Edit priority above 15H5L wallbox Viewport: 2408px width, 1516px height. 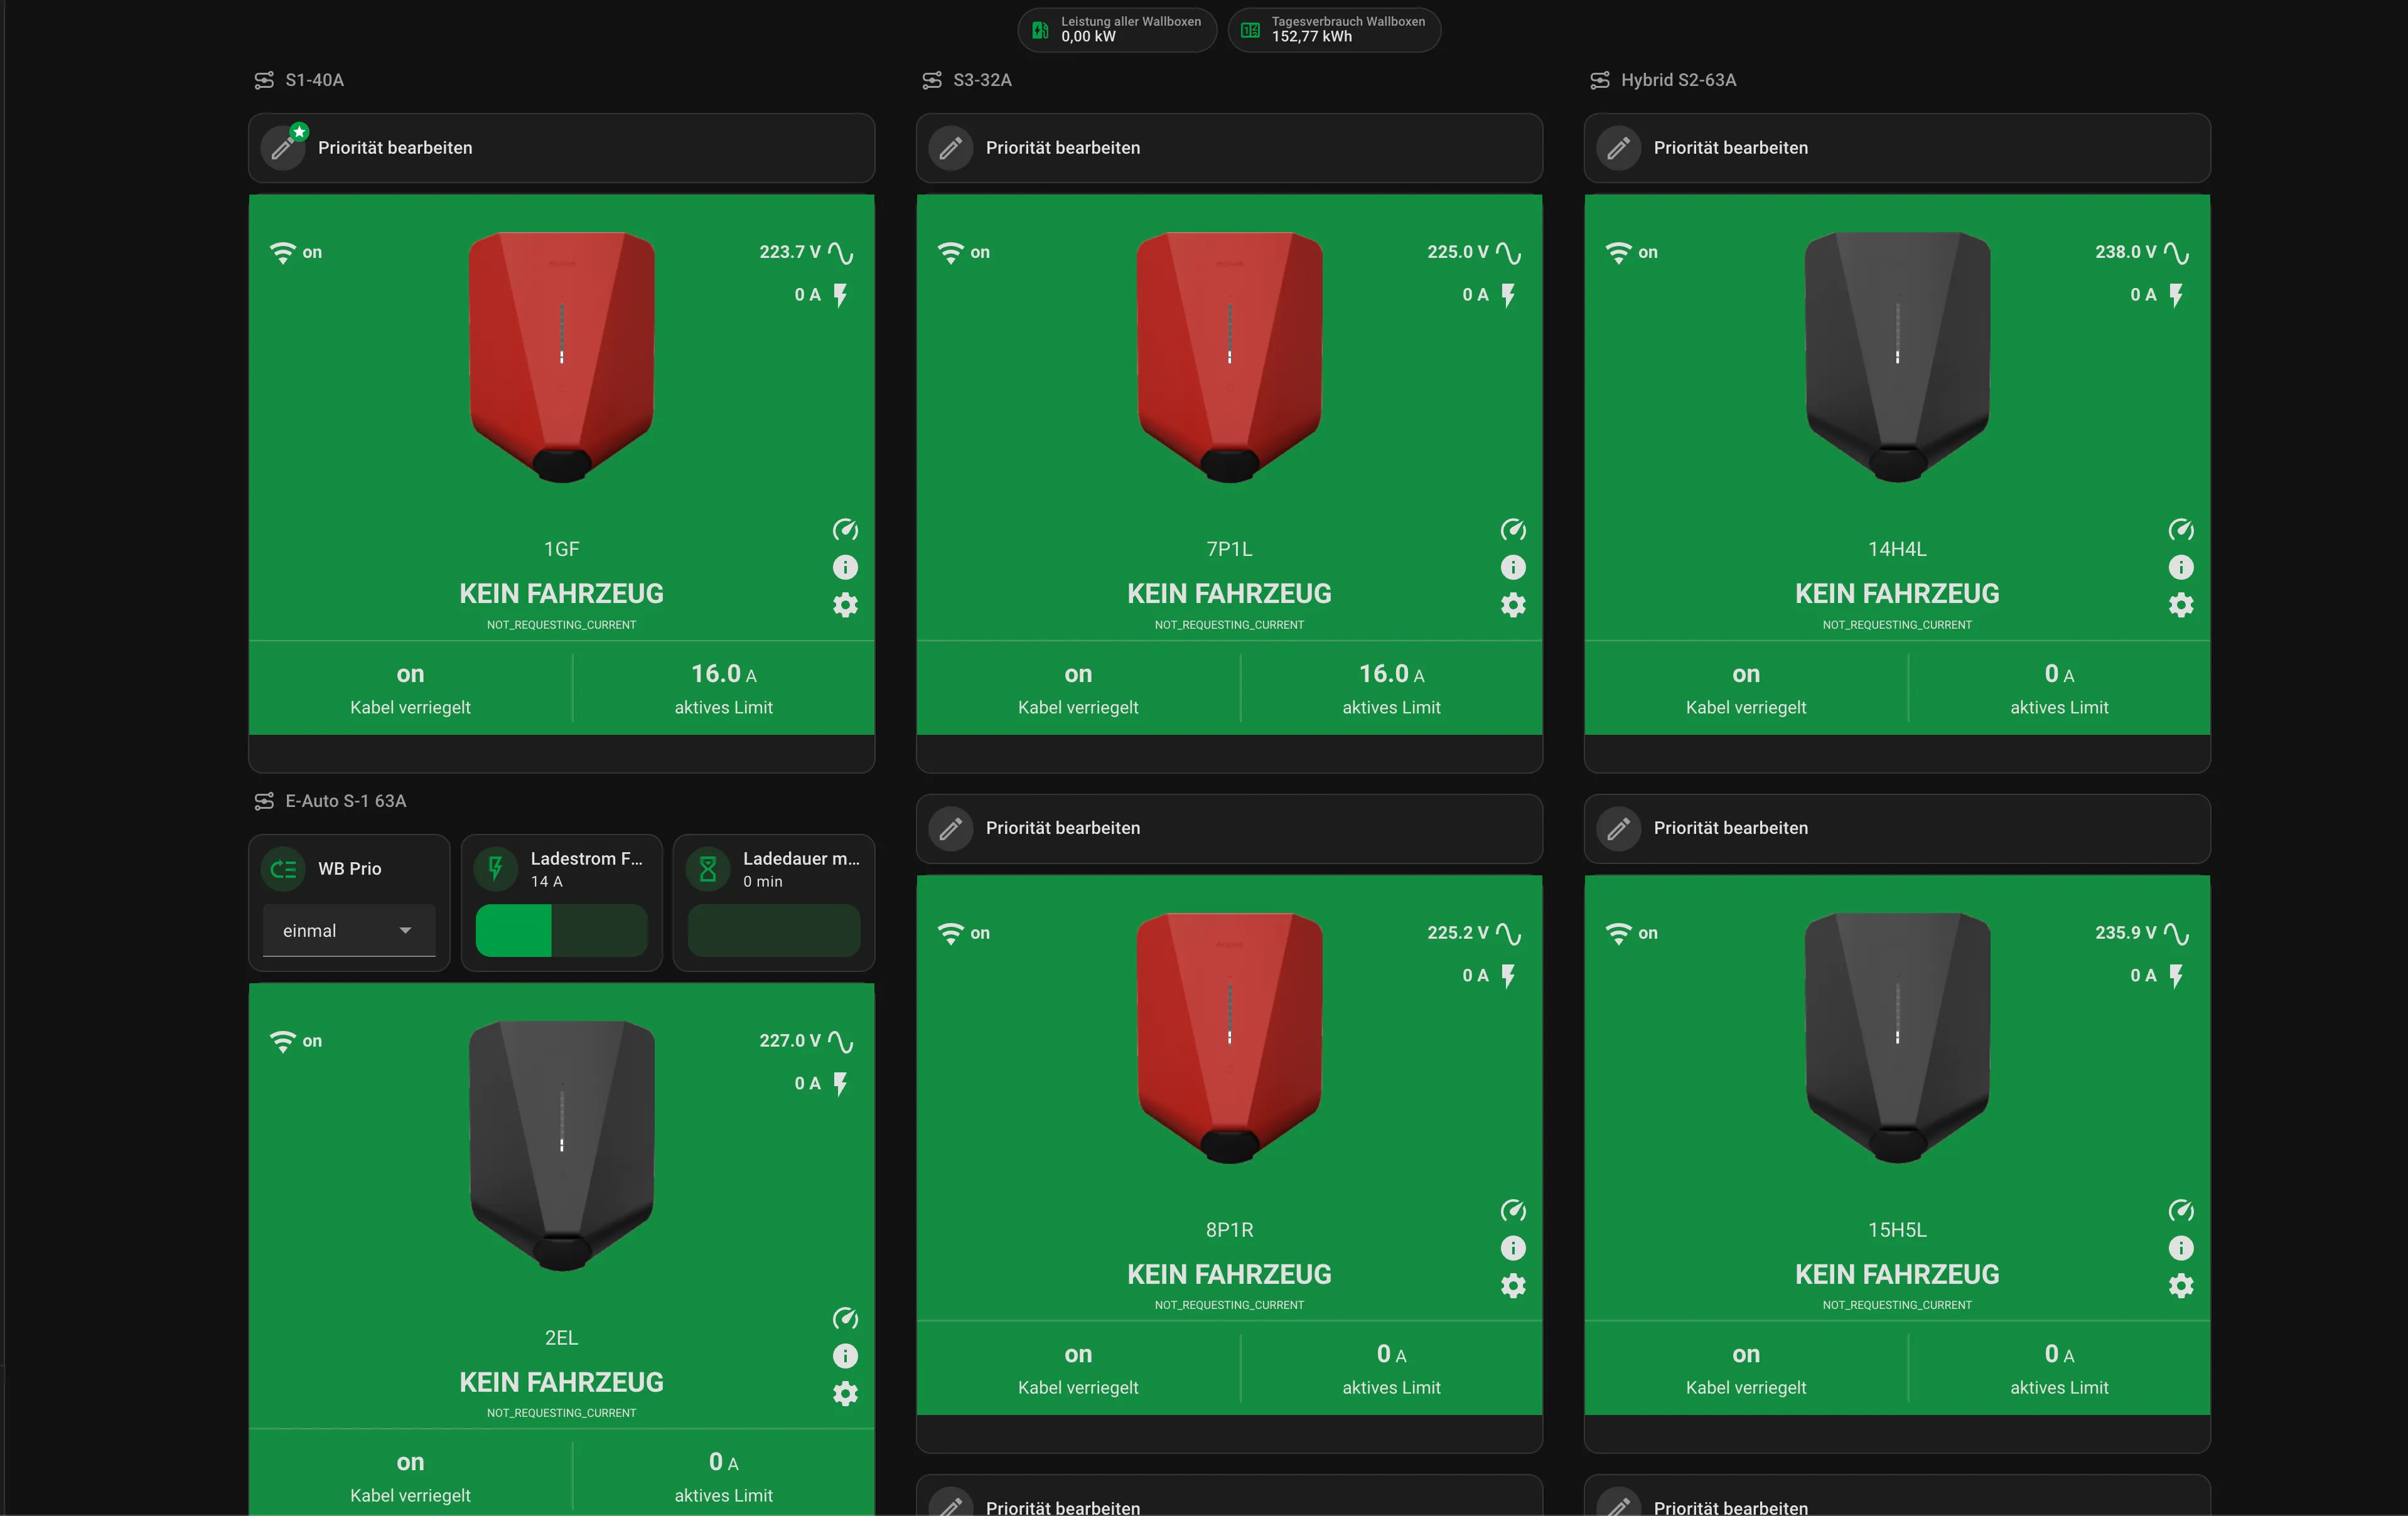point(1897,828)
